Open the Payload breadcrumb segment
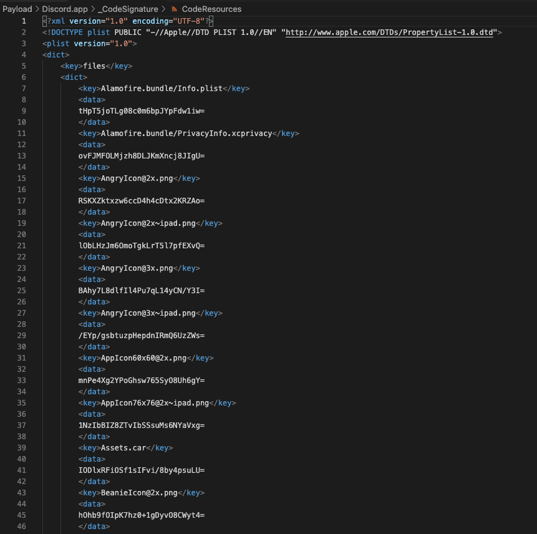The image size is (537, 534). (17, 9)
